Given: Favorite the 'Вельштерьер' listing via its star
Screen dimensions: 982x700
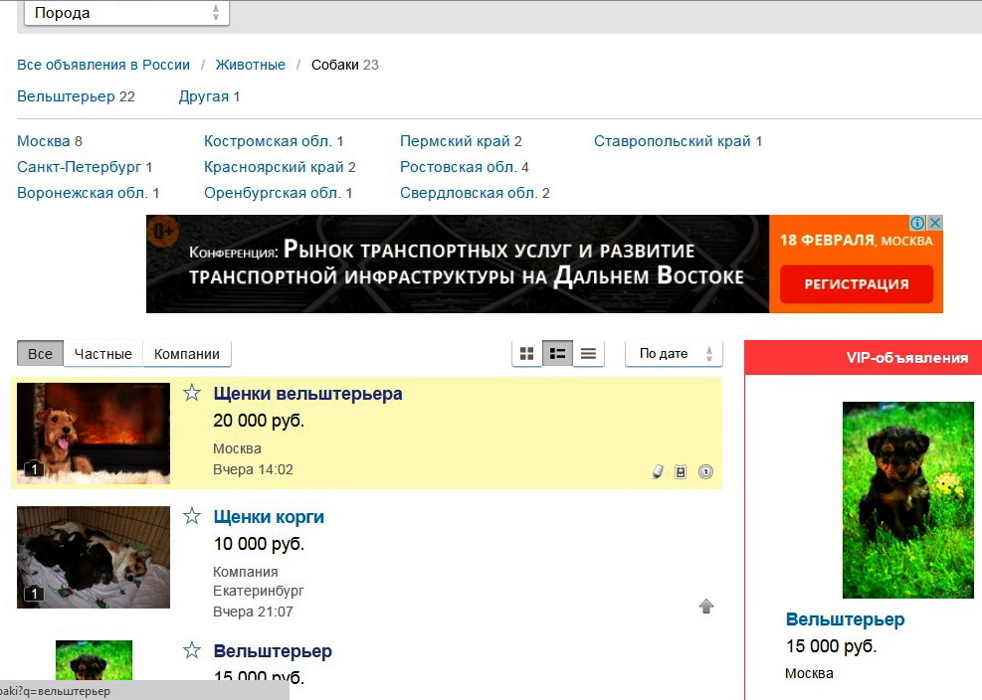Looking at the screenshot, I should point(192,651).
